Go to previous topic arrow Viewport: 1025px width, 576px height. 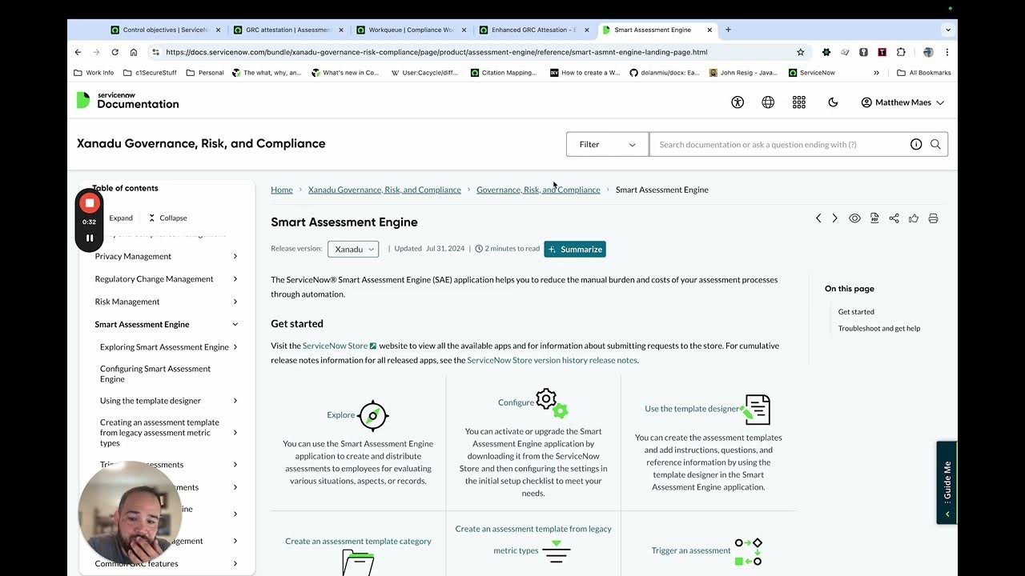pos(818,218)
